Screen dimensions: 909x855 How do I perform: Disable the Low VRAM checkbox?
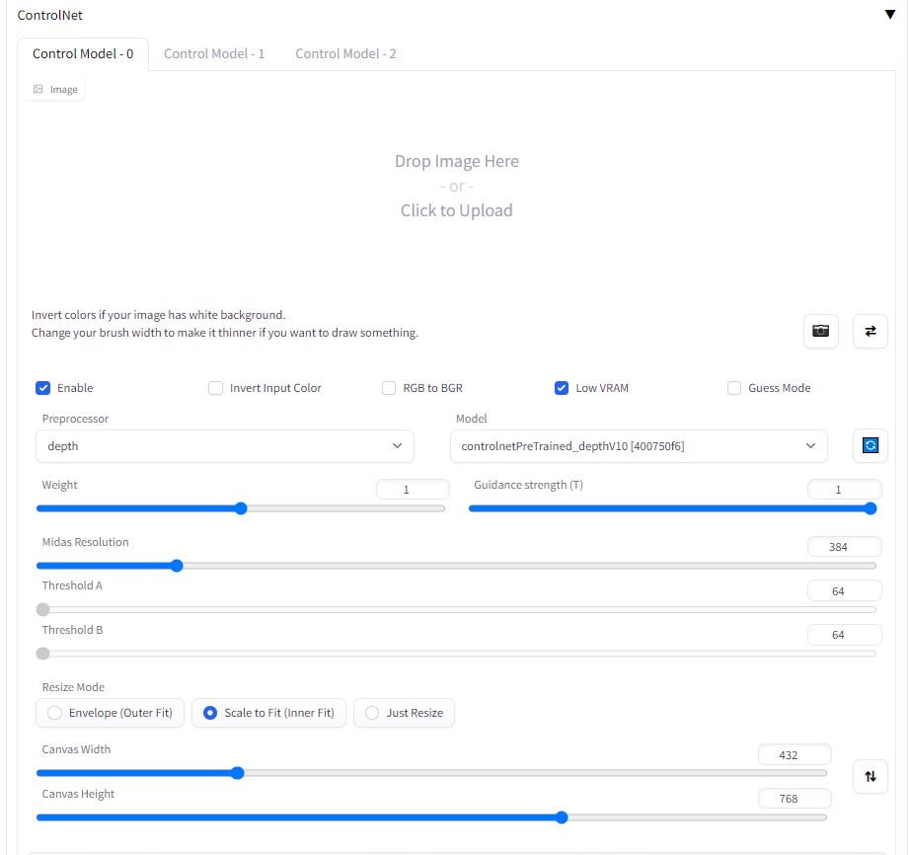562,387
